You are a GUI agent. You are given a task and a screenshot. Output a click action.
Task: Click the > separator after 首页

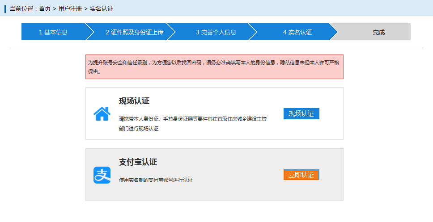coord(55,8)
